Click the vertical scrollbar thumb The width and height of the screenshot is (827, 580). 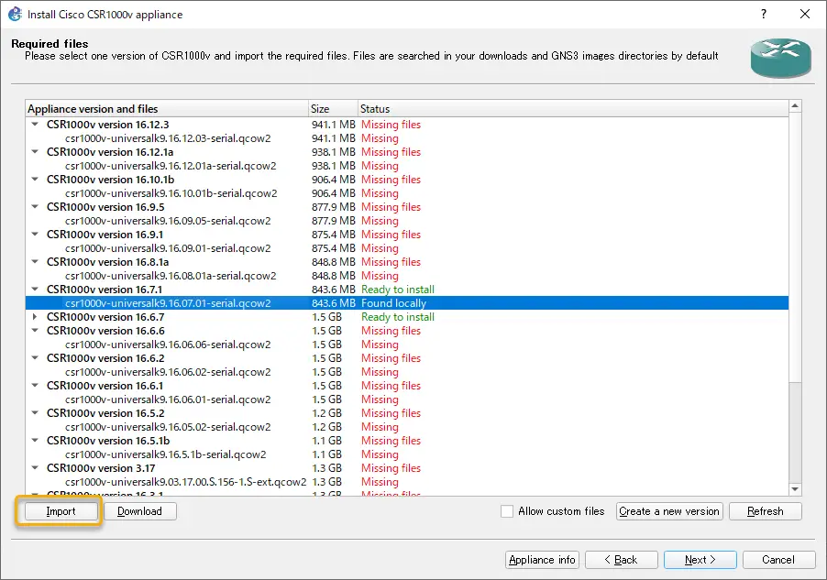point(795,247)
